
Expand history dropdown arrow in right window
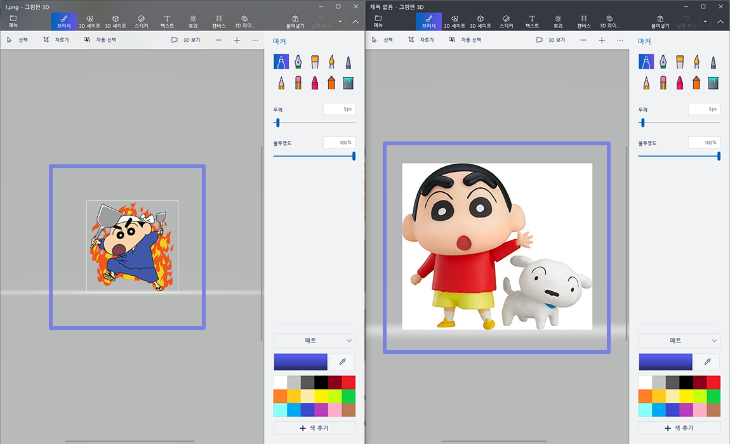(x=705, y=22)
